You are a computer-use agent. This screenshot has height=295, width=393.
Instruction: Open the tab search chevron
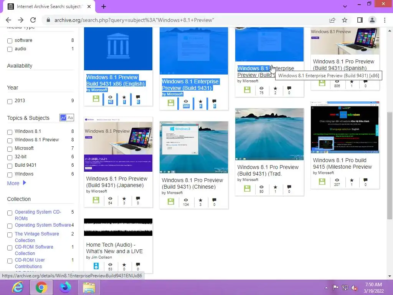point(345,7)
